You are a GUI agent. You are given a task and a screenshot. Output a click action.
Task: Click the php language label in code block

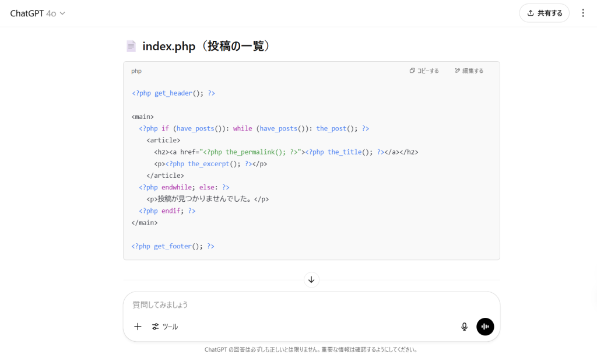tap(136, 71)
